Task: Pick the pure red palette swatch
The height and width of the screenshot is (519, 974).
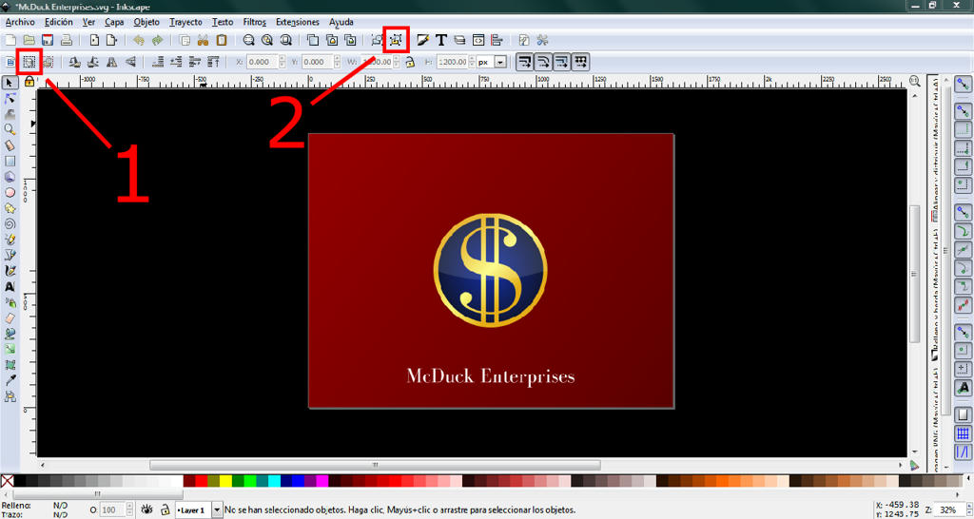Action: pyautogui.click(x=202, y=481)
